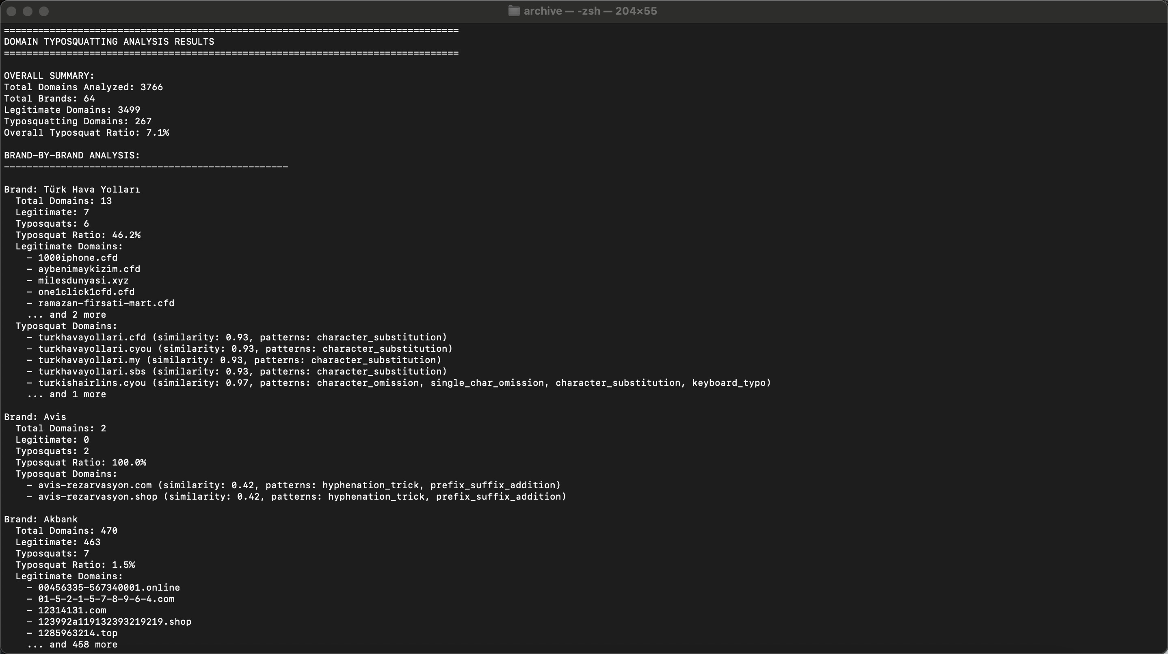Screen dimensions: 1168x654
Task: Click the '1285963214.top' domain
Action: click(78, 633)
